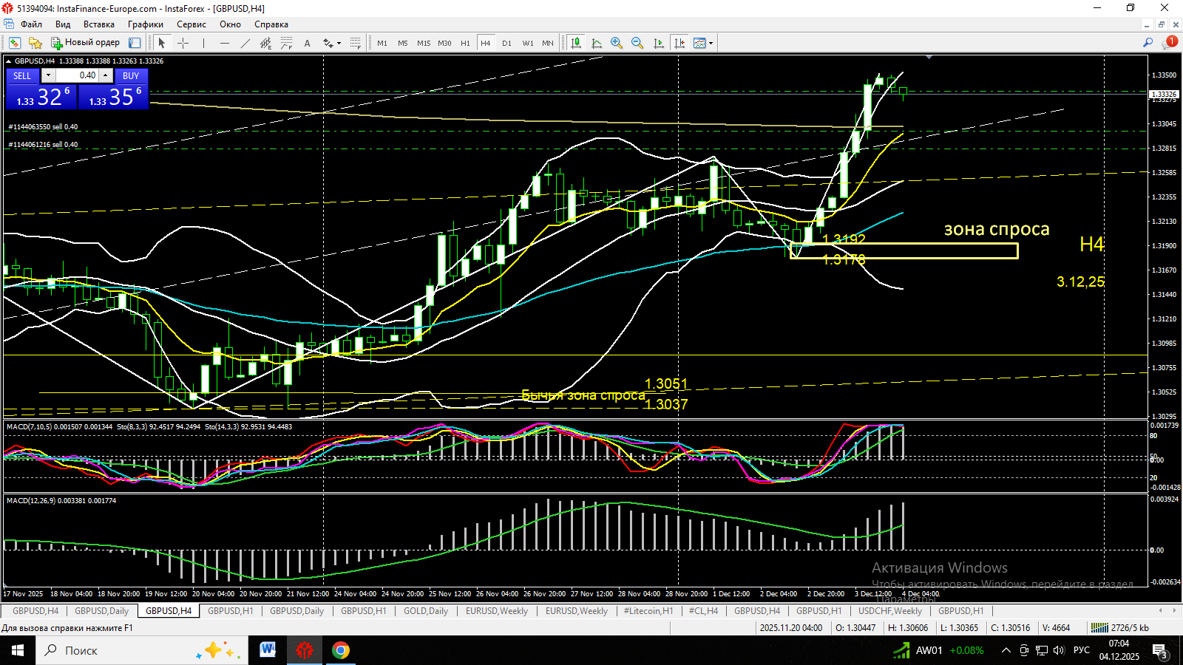
Task: Open the arrows tool dropdown arrow
Action: coord(339,43)
